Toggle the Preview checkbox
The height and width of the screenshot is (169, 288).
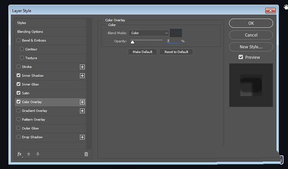click(x=240, y=57)
